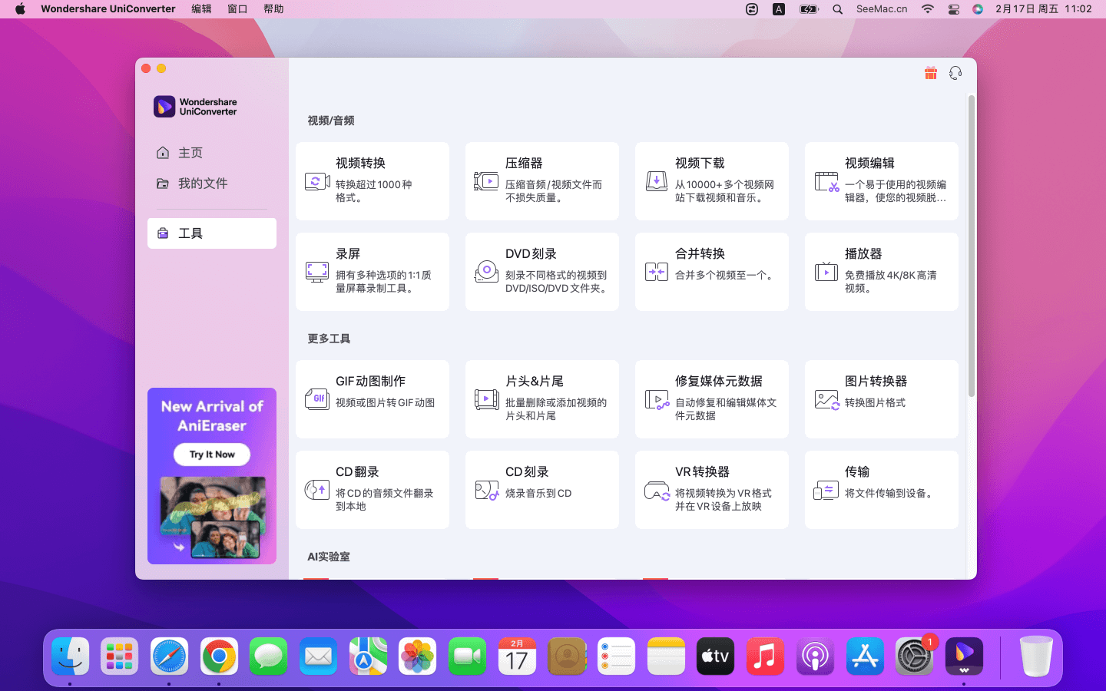
Task: Open the 窗口 menu in menu bar
Action: point(237,9)
